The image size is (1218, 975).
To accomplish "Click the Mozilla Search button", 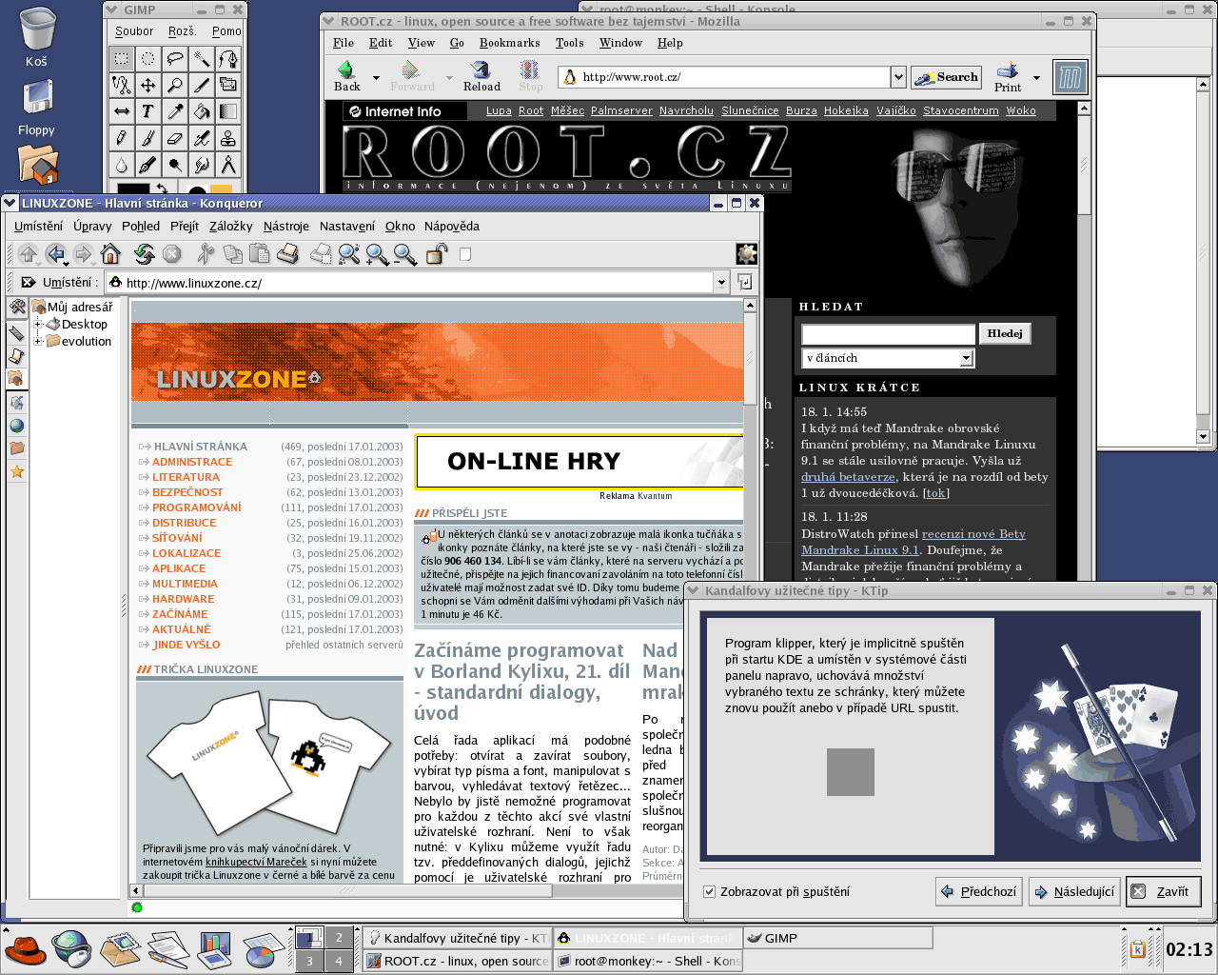I will pyautogui.click(x=947, y=77).
